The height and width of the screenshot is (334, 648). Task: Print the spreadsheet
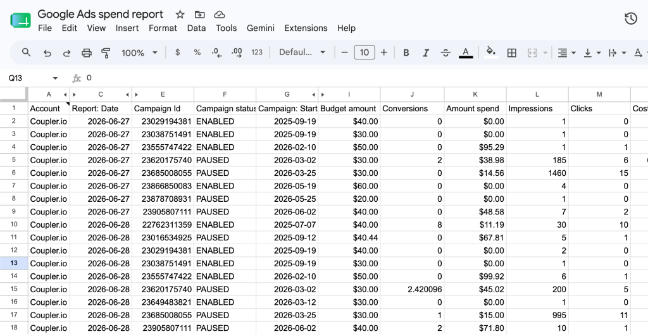pyautogui.click(x=86, y=53)
